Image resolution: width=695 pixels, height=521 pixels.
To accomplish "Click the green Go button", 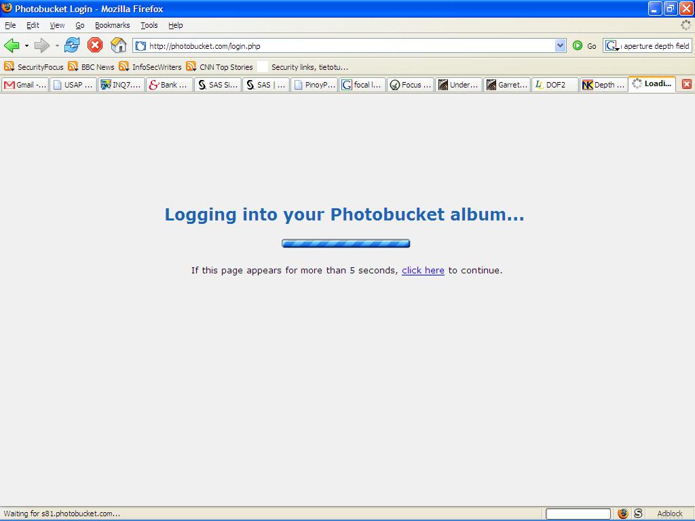I will click(x=584, y=45).
